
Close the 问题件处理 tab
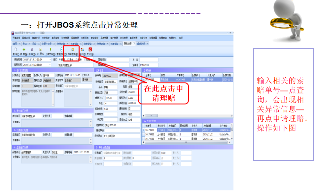click(x=54, y=44)
